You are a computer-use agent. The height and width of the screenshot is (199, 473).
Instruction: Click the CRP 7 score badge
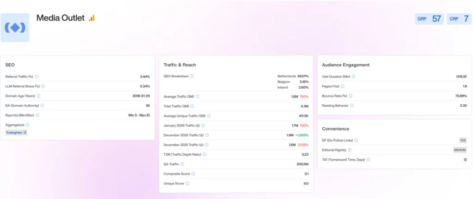pyautogui.click(x=459, y=19)
